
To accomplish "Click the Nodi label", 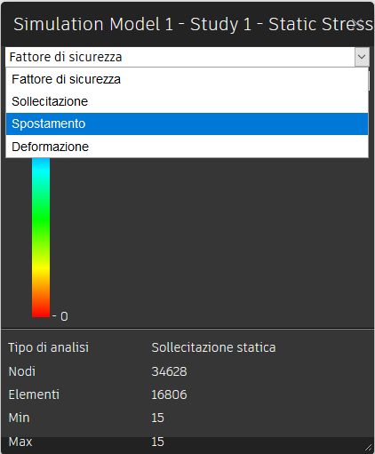I will [x=22, y=371].
